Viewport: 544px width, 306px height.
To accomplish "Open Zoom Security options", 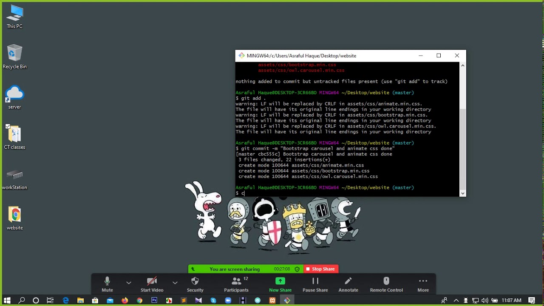I will [195, 284].
